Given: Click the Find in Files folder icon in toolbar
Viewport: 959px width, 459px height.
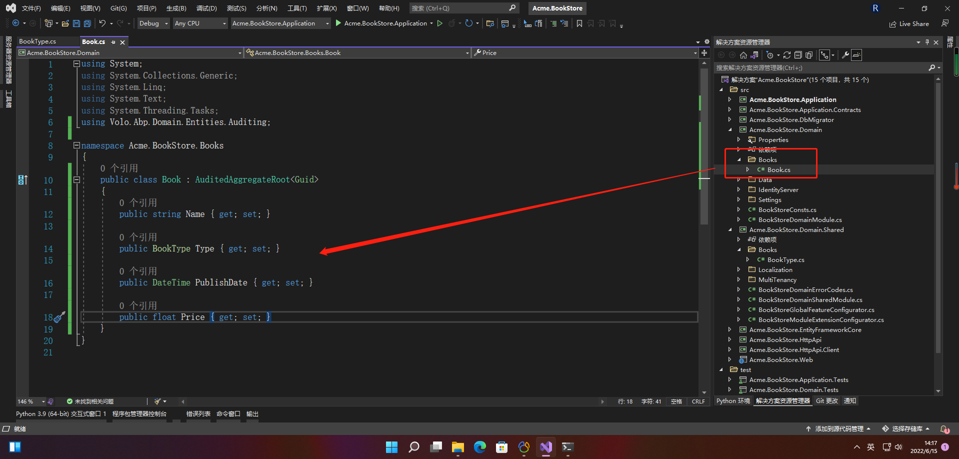Looking at the screenshot, I should pos(490,23).
